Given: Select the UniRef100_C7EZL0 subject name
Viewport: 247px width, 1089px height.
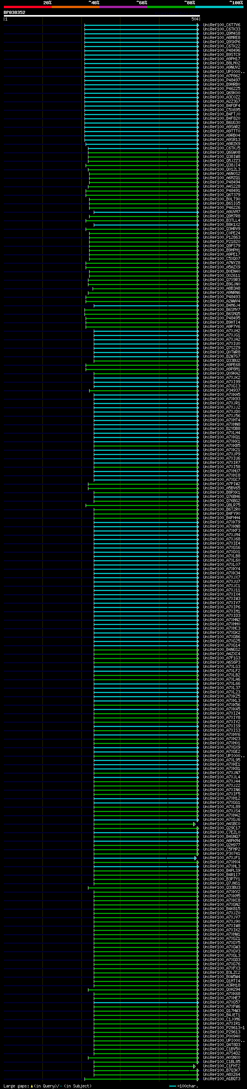Looking at the screenshot, I should [x=221, y=832].
